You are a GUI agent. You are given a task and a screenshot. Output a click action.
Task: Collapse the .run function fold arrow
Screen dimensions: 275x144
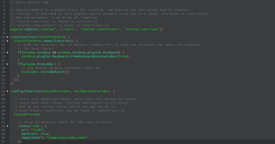pyautogui.click(x=7, y=37)
